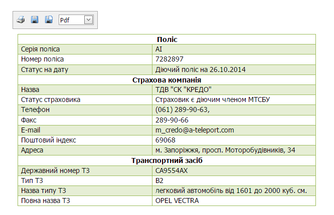
Task: Click the fax value 289-90-66
Action: pyautogui.click(x=172, y=120)
